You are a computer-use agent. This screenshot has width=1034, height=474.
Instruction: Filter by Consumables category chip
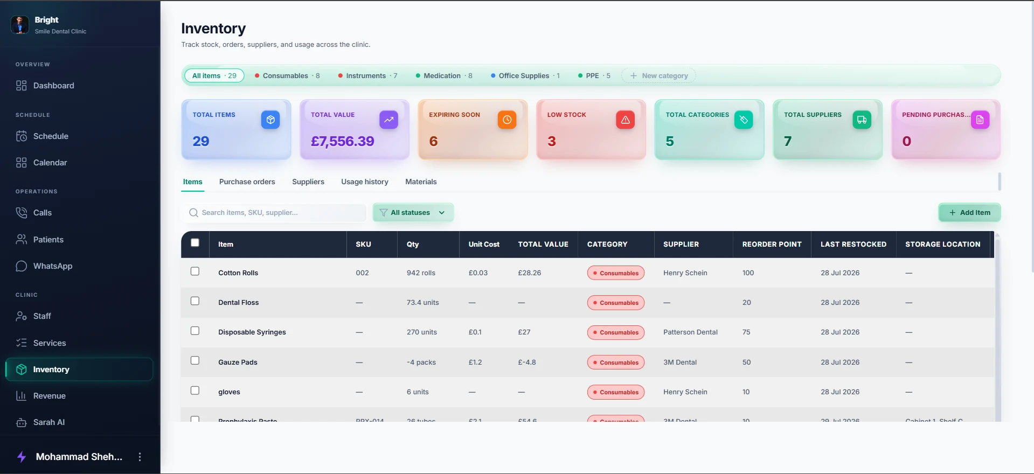click(287, 76)
